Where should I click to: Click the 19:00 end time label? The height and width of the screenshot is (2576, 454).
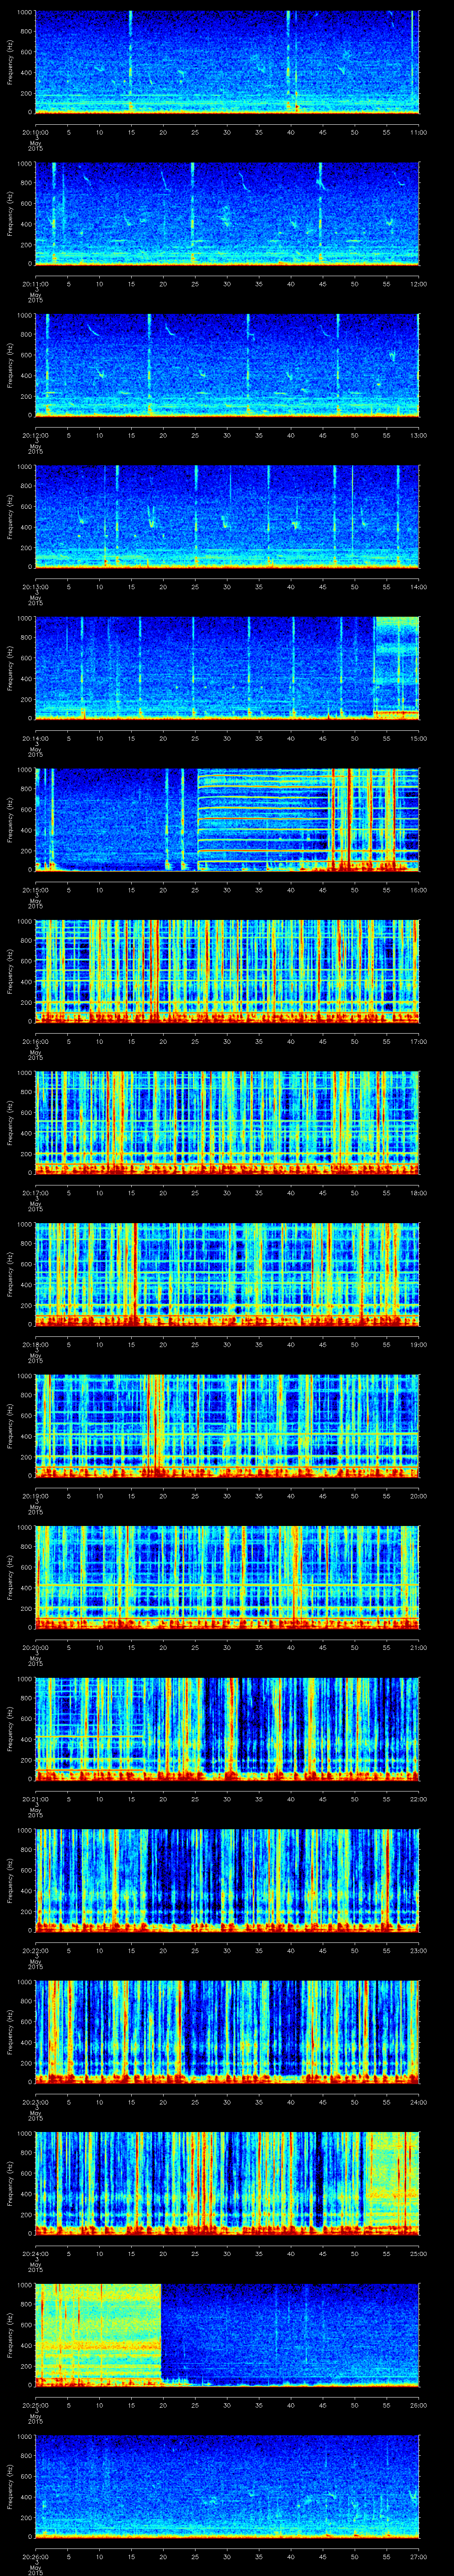click(418, 1344)
